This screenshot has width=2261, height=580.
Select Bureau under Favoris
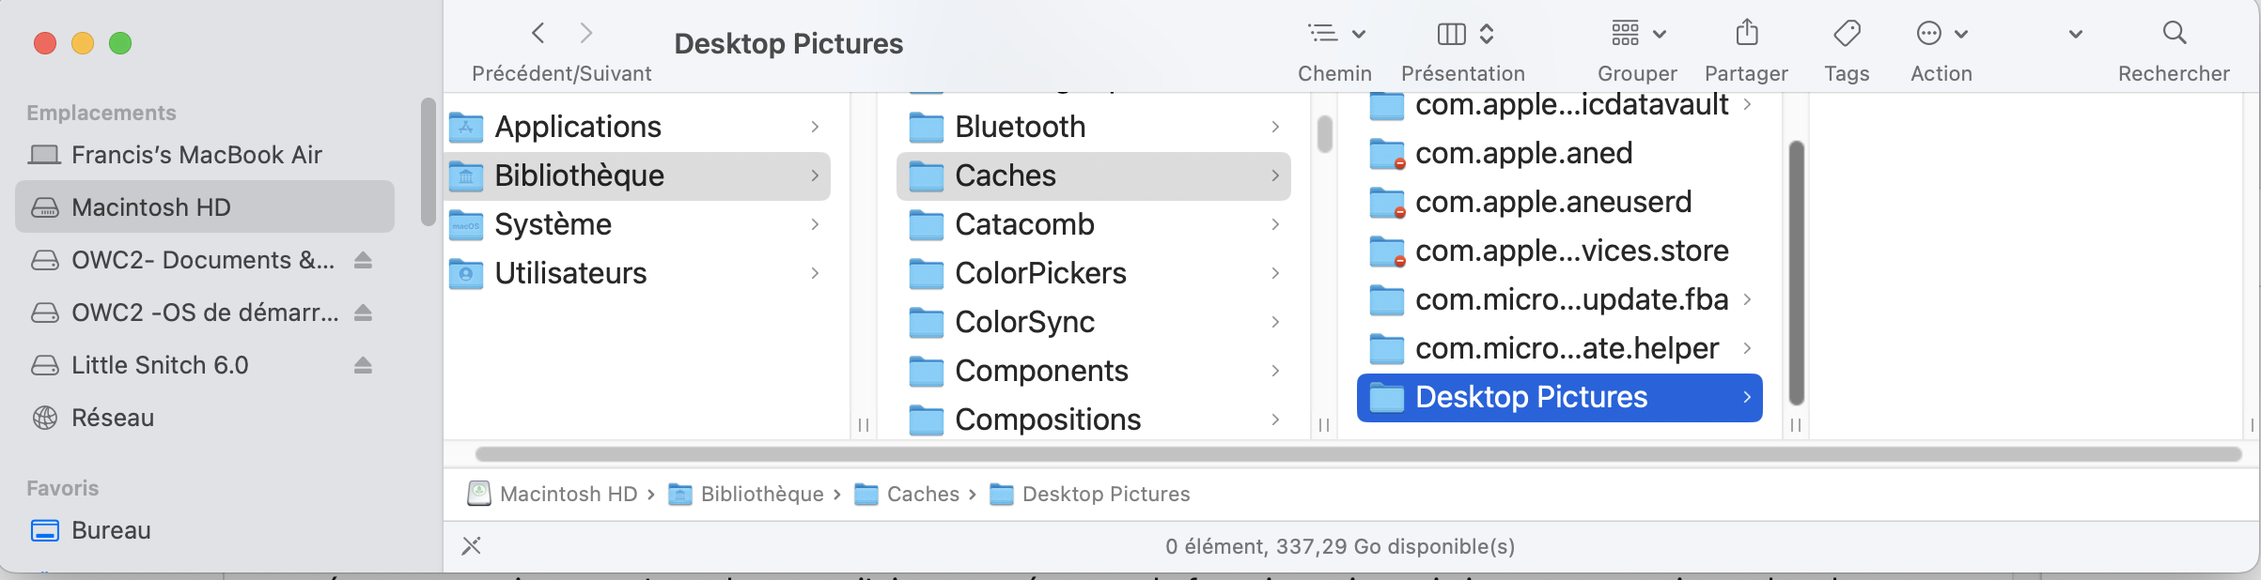point(111,530)
